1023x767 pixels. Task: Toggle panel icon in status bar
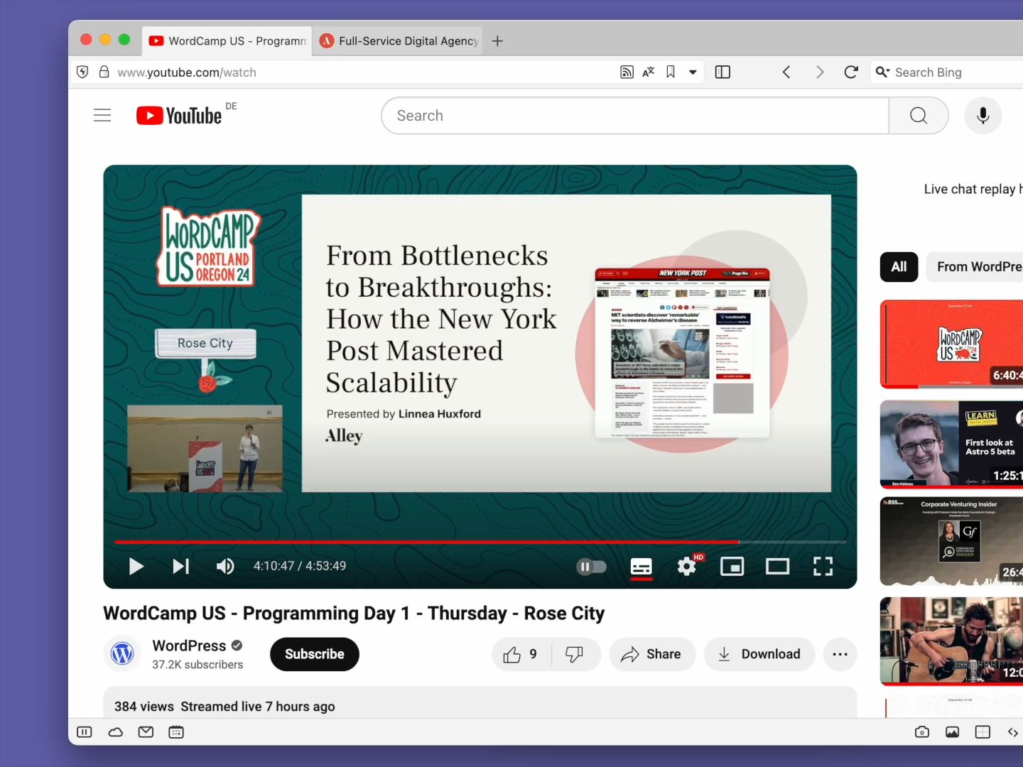click(x=85, y=732)
